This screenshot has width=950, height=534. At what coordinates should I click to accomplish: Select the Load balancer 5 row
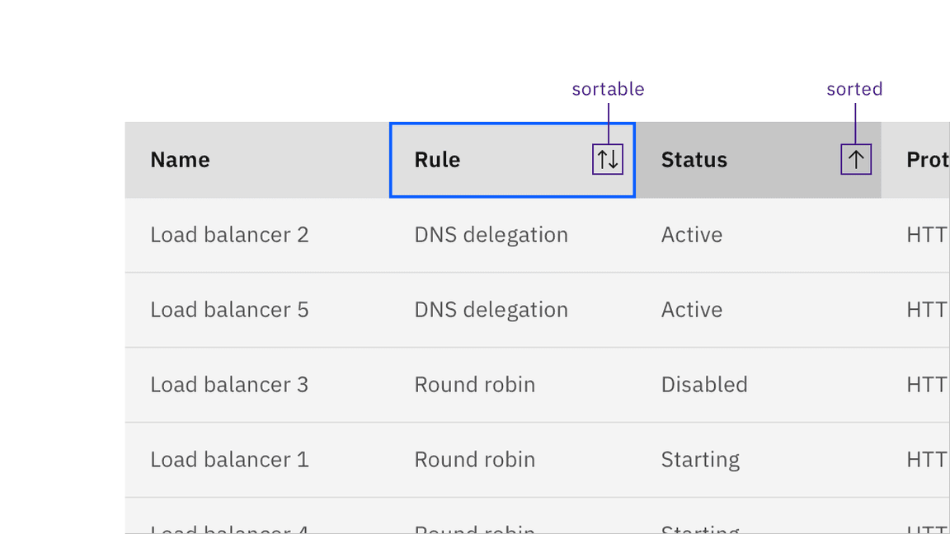point(229,310)
